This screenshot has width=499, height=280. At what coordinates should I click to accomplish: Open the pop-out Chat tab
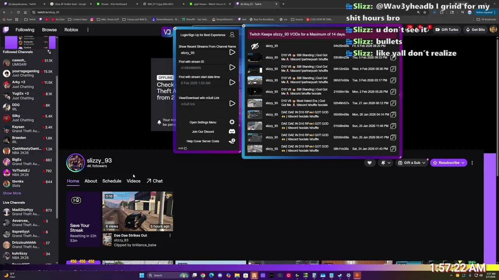pos(155,181)
